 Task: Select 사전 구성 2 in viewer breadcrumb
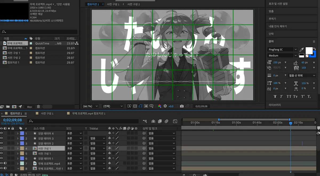134,4
